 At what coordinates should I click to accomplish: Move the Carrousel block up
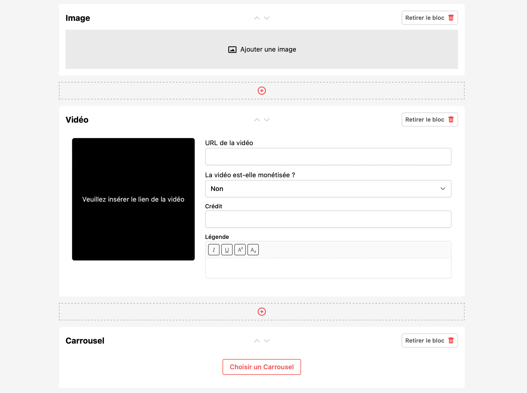257,341
